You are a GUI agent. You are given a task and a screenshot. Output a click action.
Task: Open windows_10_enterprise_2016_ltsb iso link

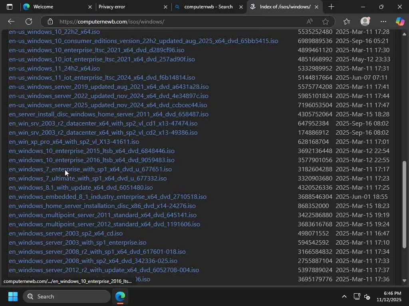[91, 160]
